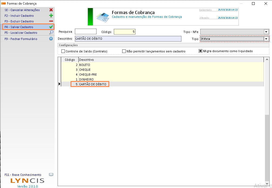Click the red X cancel alterations icon
Image resolution: width=272 pixels, height=188 pixels.
51,10
